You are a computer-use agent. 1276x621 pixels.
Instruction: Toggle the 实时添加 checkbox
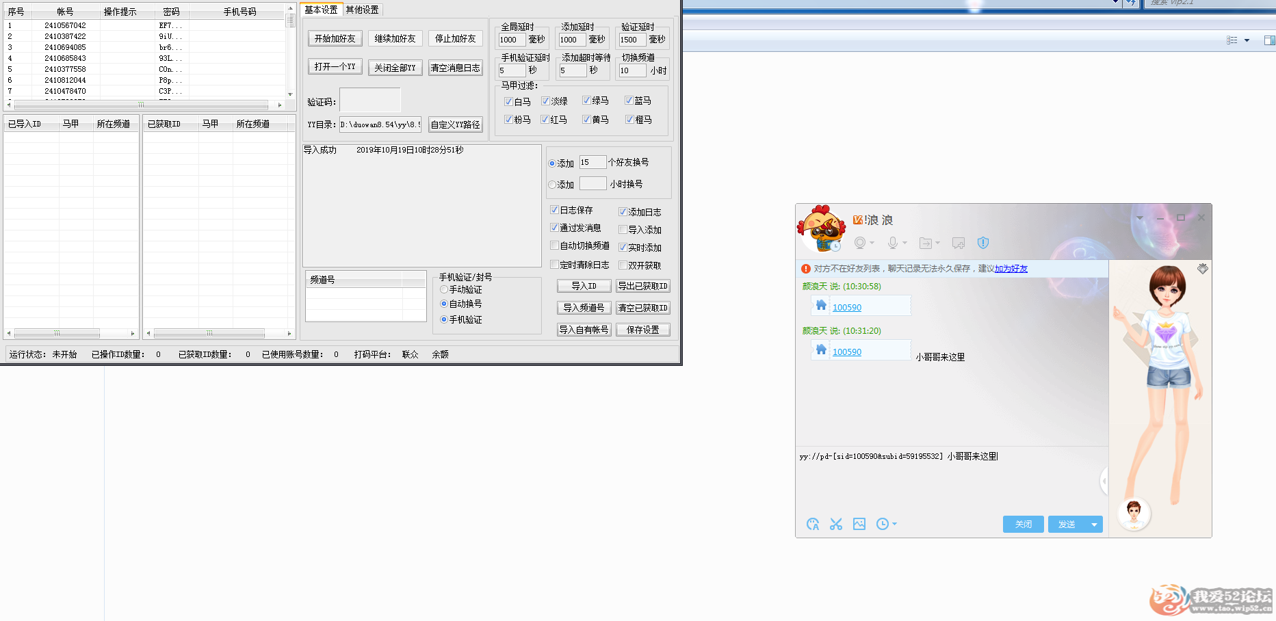(623, 248)
